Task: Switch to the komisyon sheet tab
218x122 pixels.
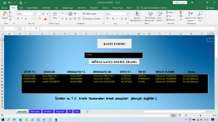Action: (x=35, y=112)
